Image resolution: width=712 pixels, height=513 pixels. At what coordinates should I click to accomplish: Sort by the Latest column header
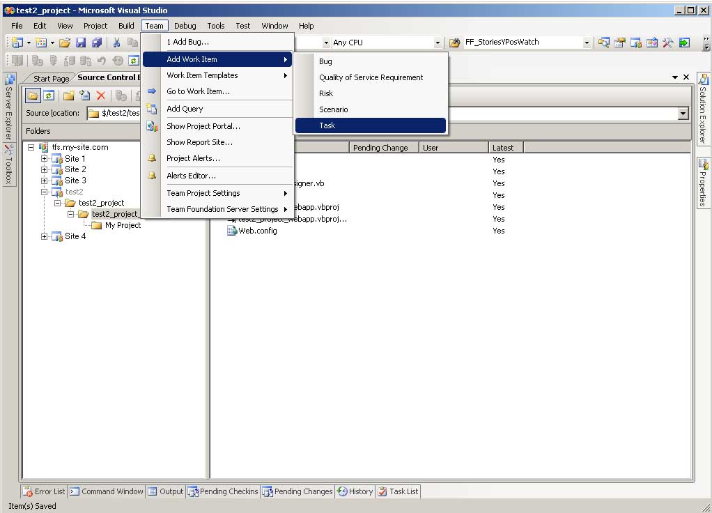(x=506, y=148)
